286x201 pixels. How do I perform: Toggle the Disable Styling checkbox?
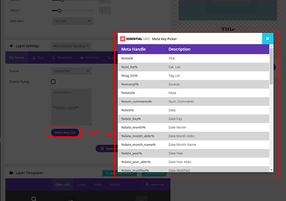(53, 82)
